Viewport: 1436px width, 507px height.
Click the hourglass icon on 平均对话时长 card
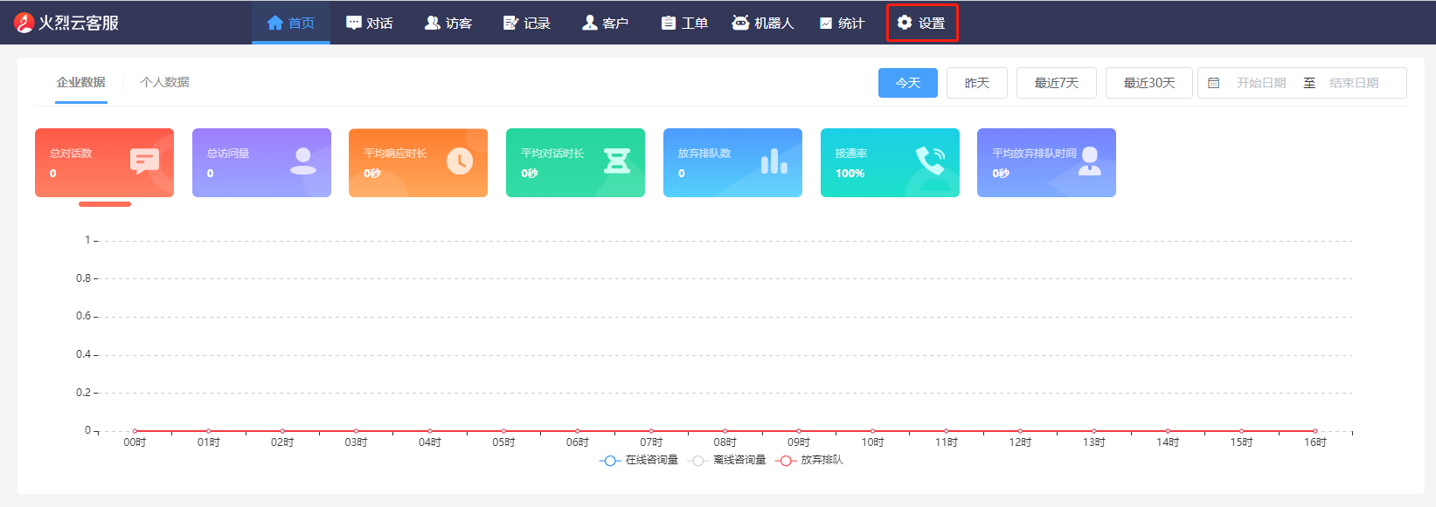click(617, 161)
